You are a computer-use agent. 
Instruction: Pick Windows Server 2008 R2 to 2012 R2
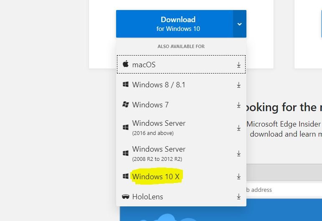click(x=158, y=153)
